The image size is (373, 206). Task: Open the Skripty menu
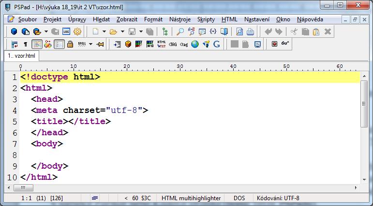206,19
